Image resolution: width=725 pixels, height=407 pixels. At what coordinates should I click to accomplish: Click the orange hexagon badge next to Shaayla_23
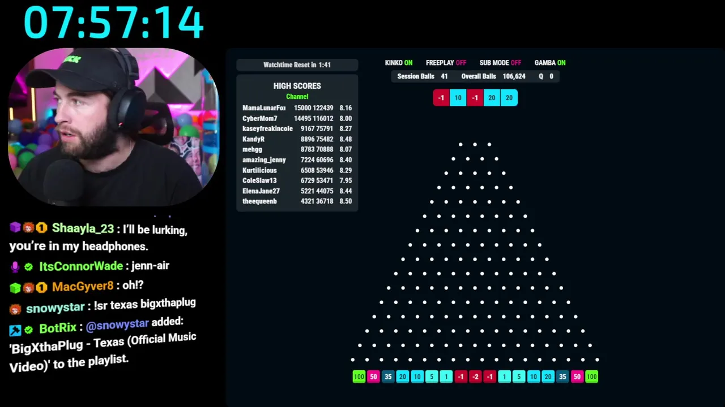(41, 228)
